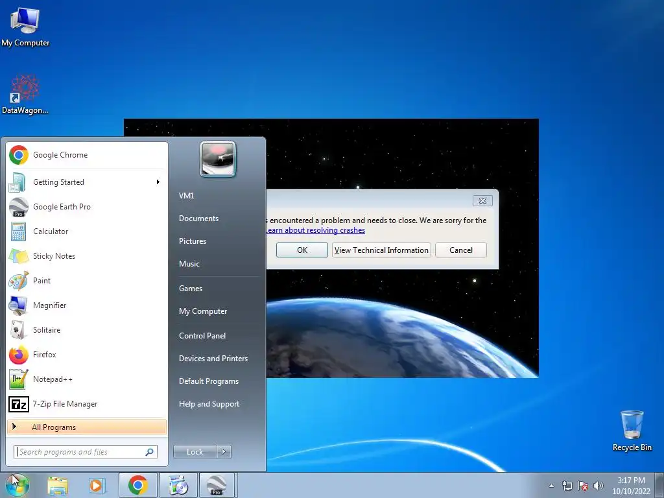The height and width of the screenshot is (498, 664).
Task: Switch to Google Earth Pro on the taskbar
Action: coord(217,485)
